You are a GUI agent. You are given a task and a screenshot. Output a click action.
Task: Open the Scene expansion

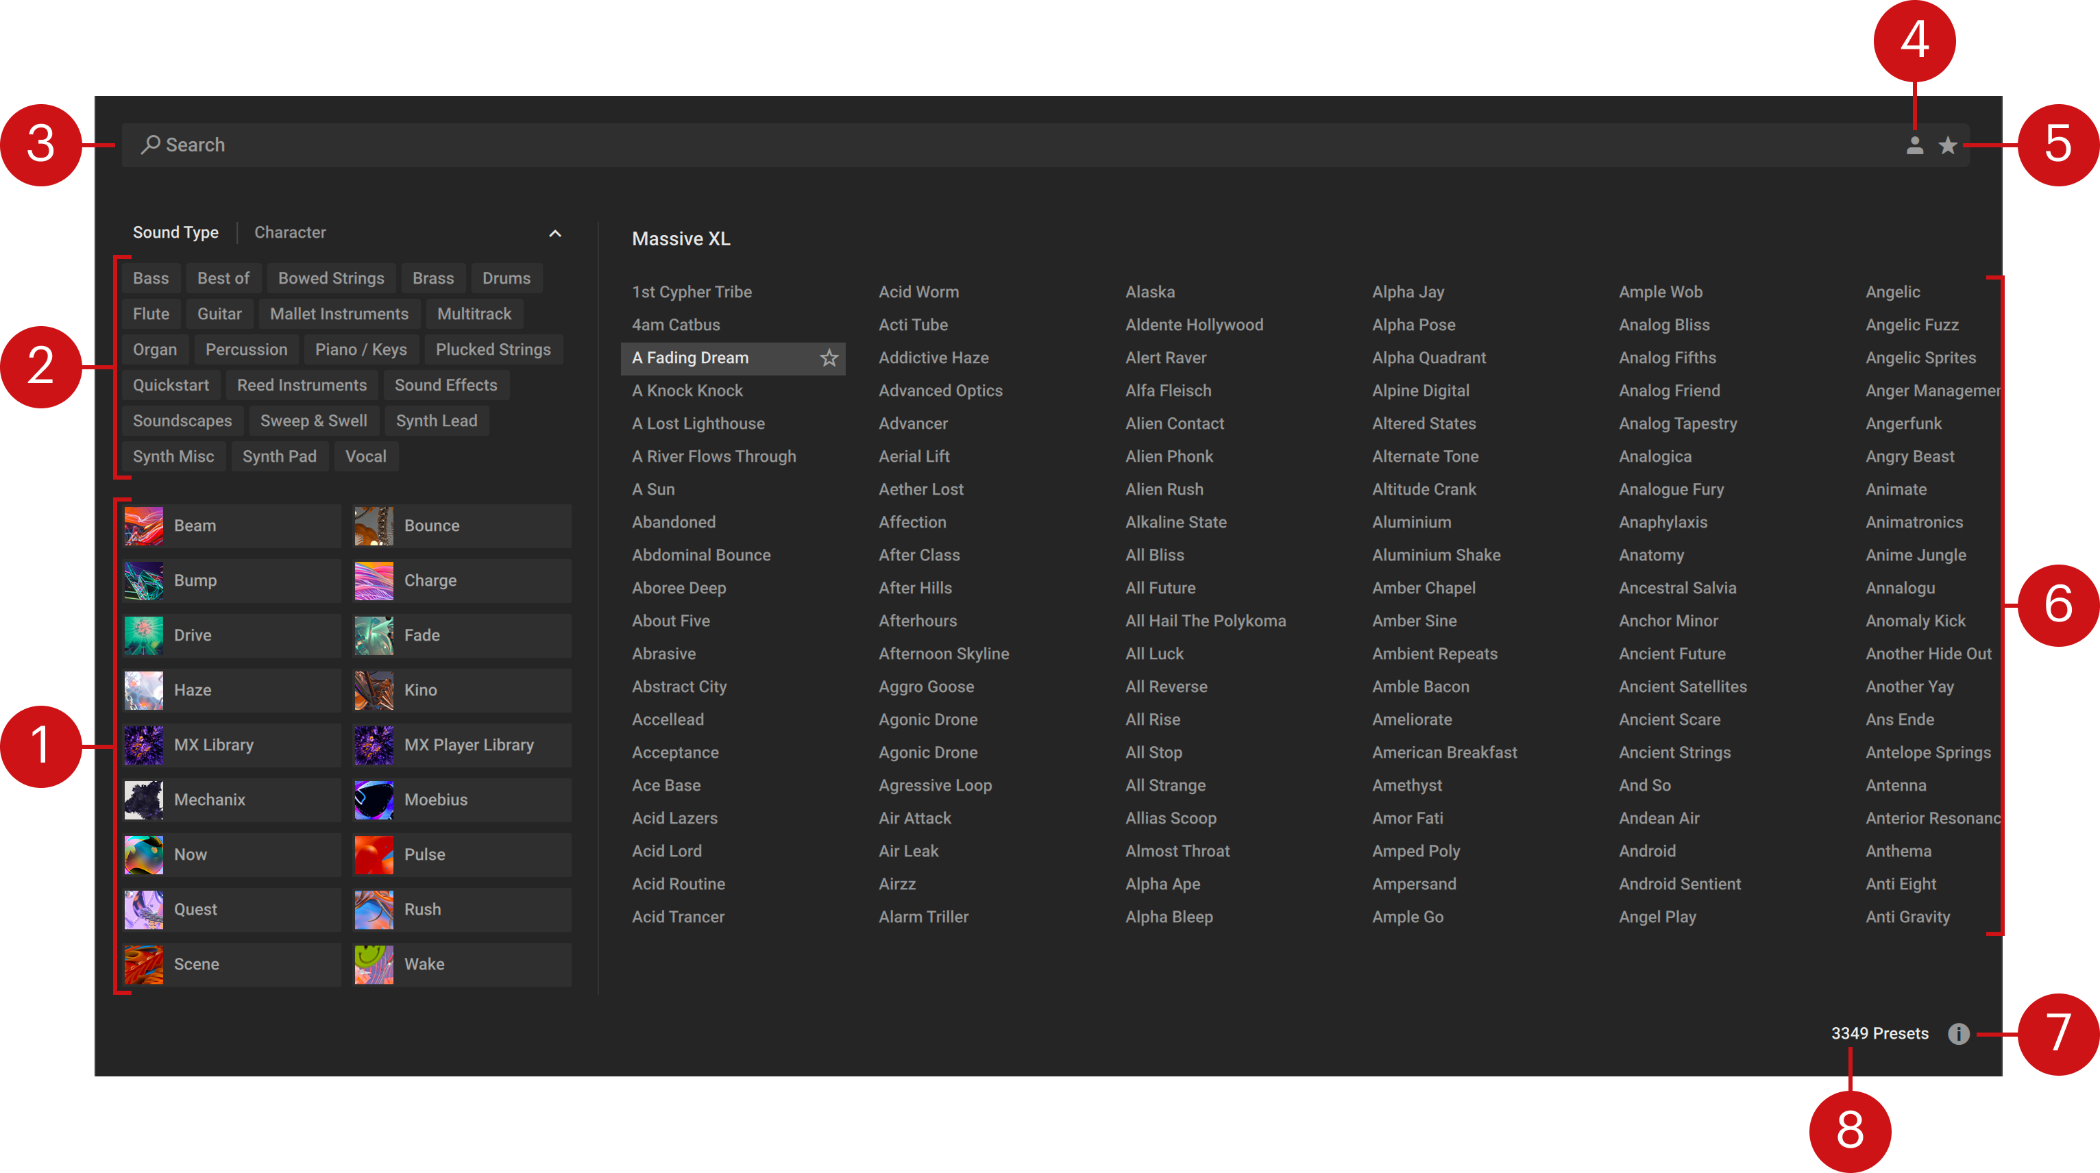[x=232, y=964]
